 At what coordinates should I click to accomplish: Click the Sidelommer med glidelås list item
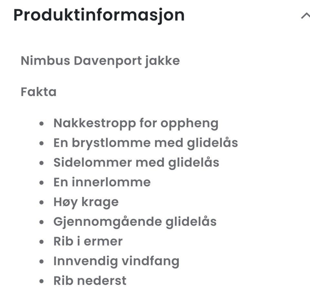[x=136, y=163]
